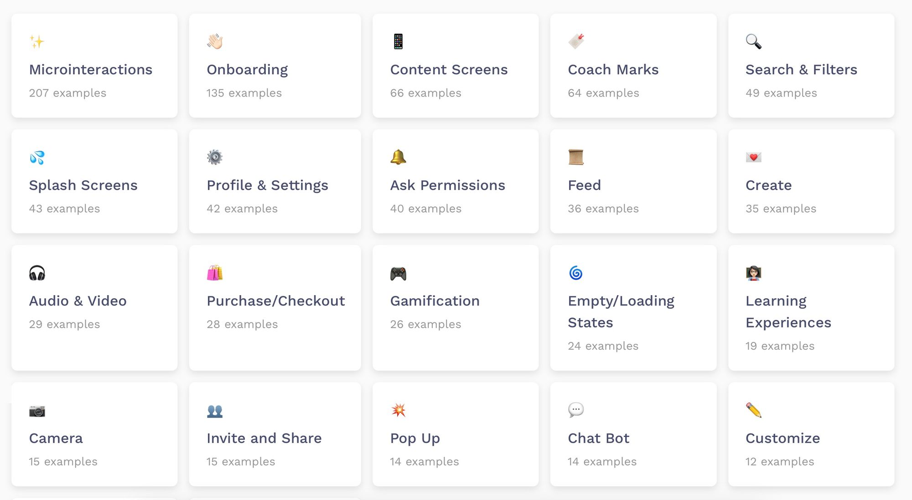Click the speech bubble Chat Bot icon
This screenshot has width=912, height=500.
(576, 410)
